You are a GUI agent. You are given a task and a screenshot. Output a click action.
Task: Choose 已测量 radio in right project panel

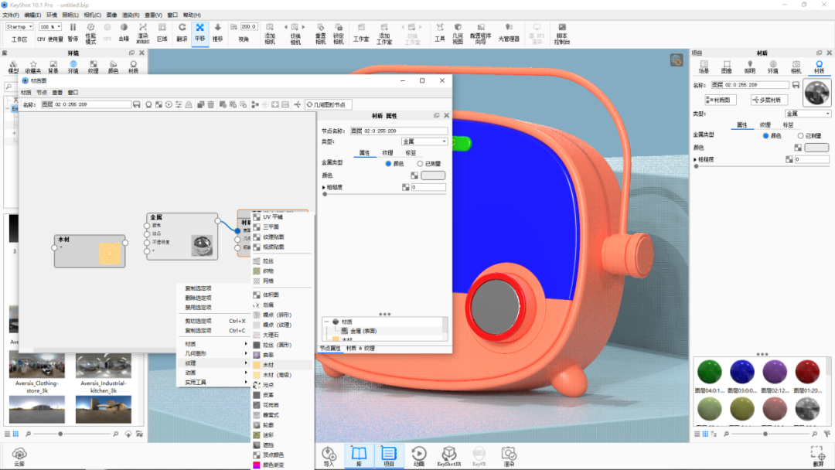(799, 135)
